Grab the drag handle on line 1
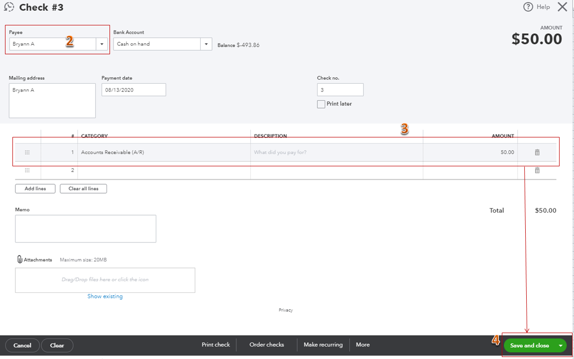 (x=27, y=152)
